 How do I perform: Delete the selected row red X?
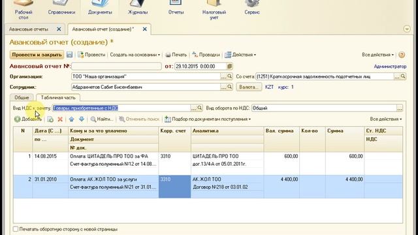tap(60, 119)
